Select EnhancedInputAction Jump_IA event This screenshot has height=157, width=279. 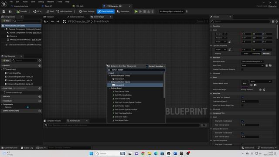[x=20, y=84]
